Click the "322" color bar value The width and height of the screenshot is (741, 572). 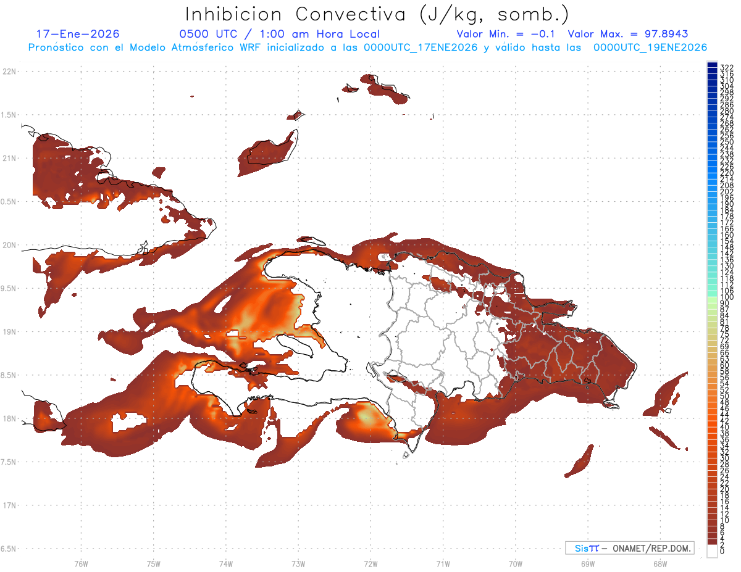coord(727,67)
